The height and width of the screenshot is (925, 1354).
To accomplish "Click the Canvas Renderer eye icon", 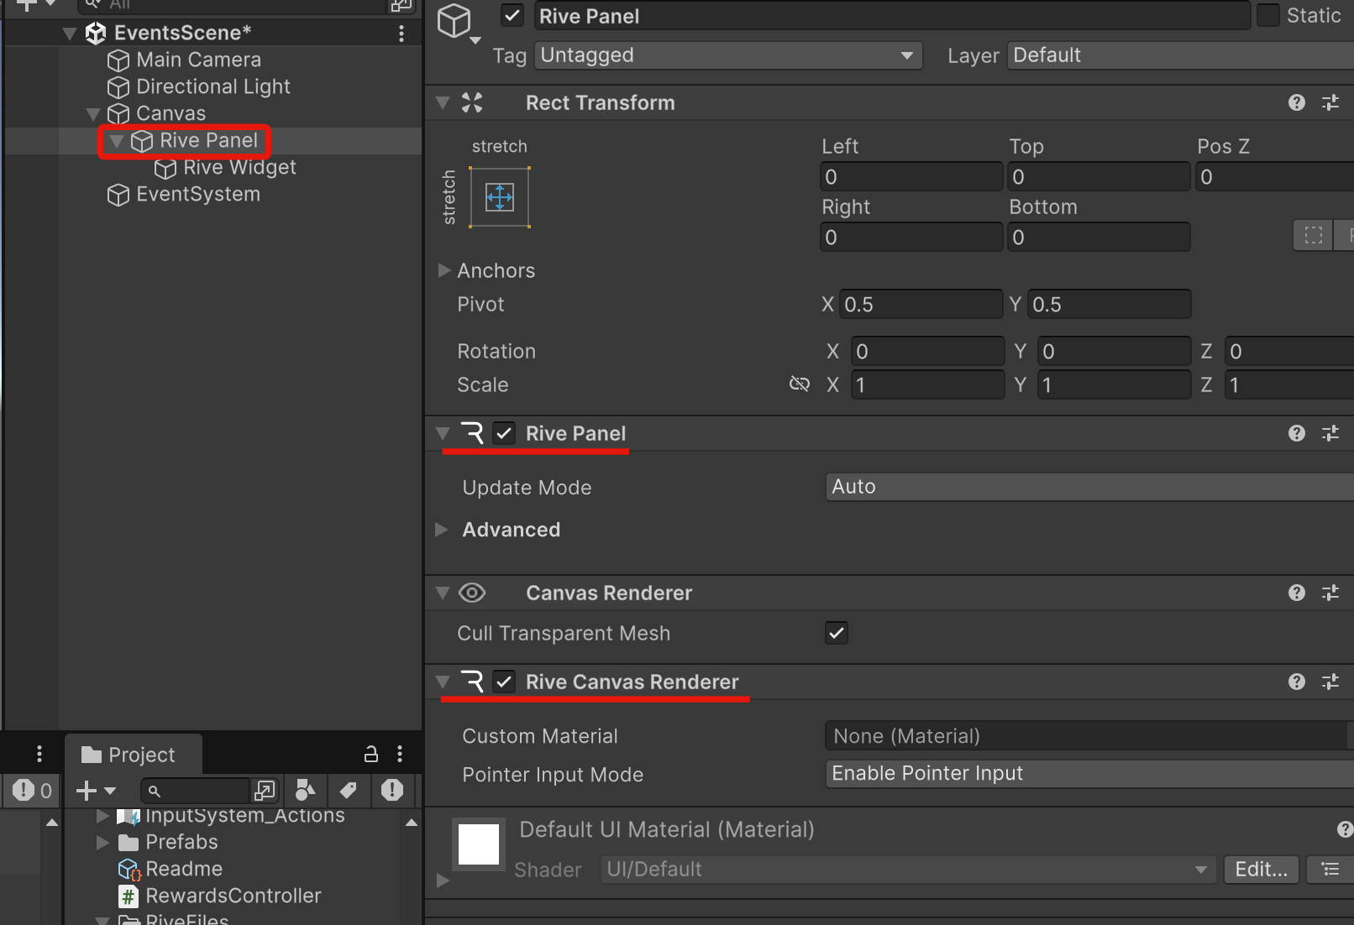I will point(472,593).
